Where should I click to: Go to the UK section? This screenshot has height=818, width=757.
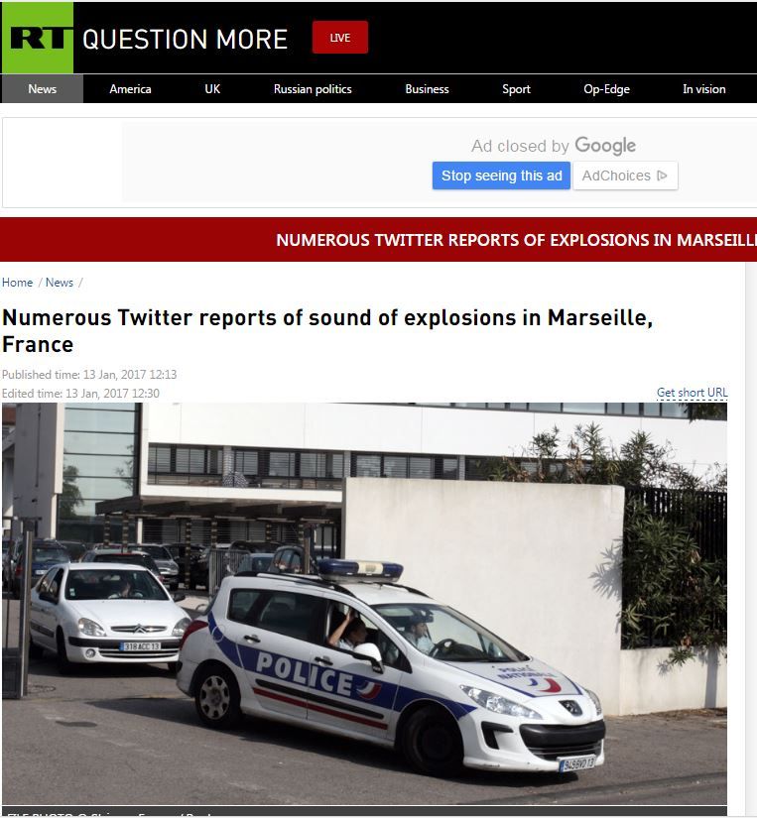pos(212,89)
